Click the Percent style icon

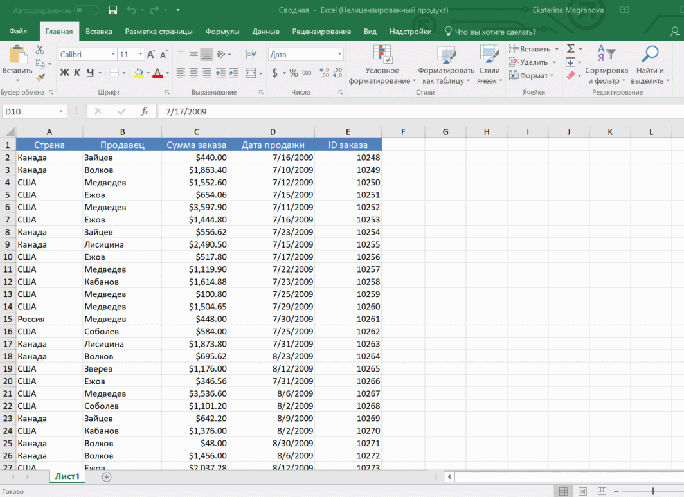(293, 73)
